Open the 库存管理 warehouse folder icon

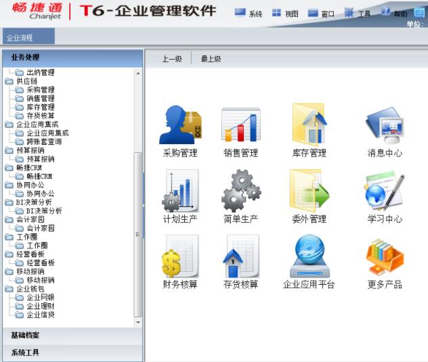tap(309, 125)
